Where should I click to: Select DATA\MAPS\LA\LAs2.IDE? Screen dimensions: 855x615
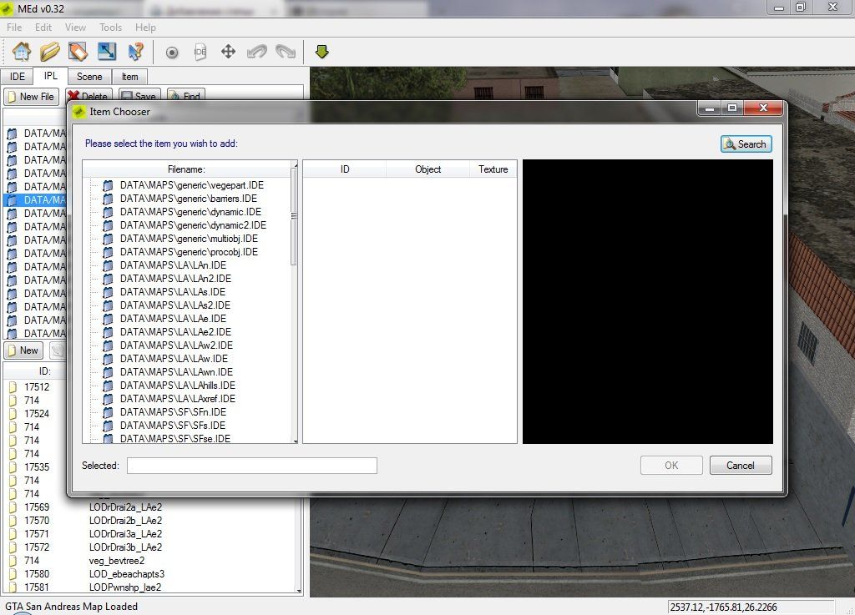point(175,305)
